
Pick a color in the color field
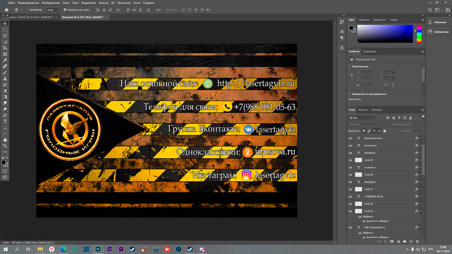[385, 34]
